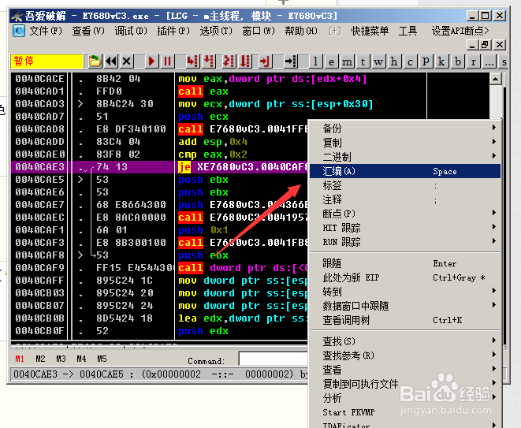The image size is (521, 428).
Task: Expand HIT 跟踪 submenu
Action: point(405,228)
